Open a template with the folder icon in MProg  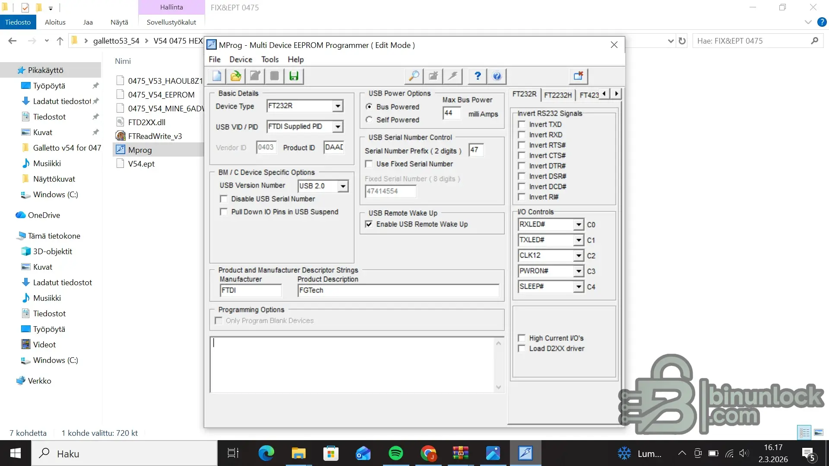[236, 76]
